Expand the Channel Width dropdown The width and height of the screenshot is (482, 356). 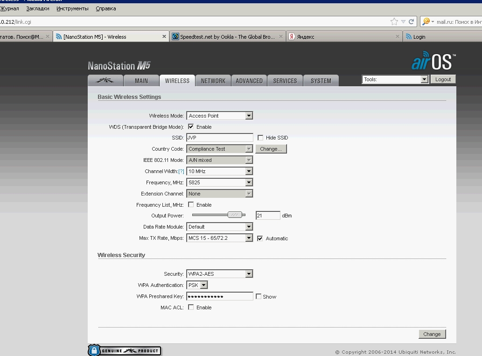tap(219, 171)
